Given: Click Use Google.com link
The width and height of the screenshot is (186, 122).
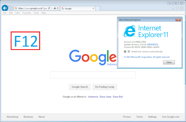Looking at the screenshot, I should (171, 117).
